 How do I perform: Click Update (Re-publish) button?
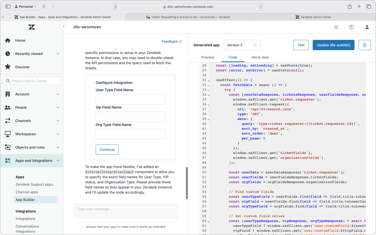pos(334,45)
